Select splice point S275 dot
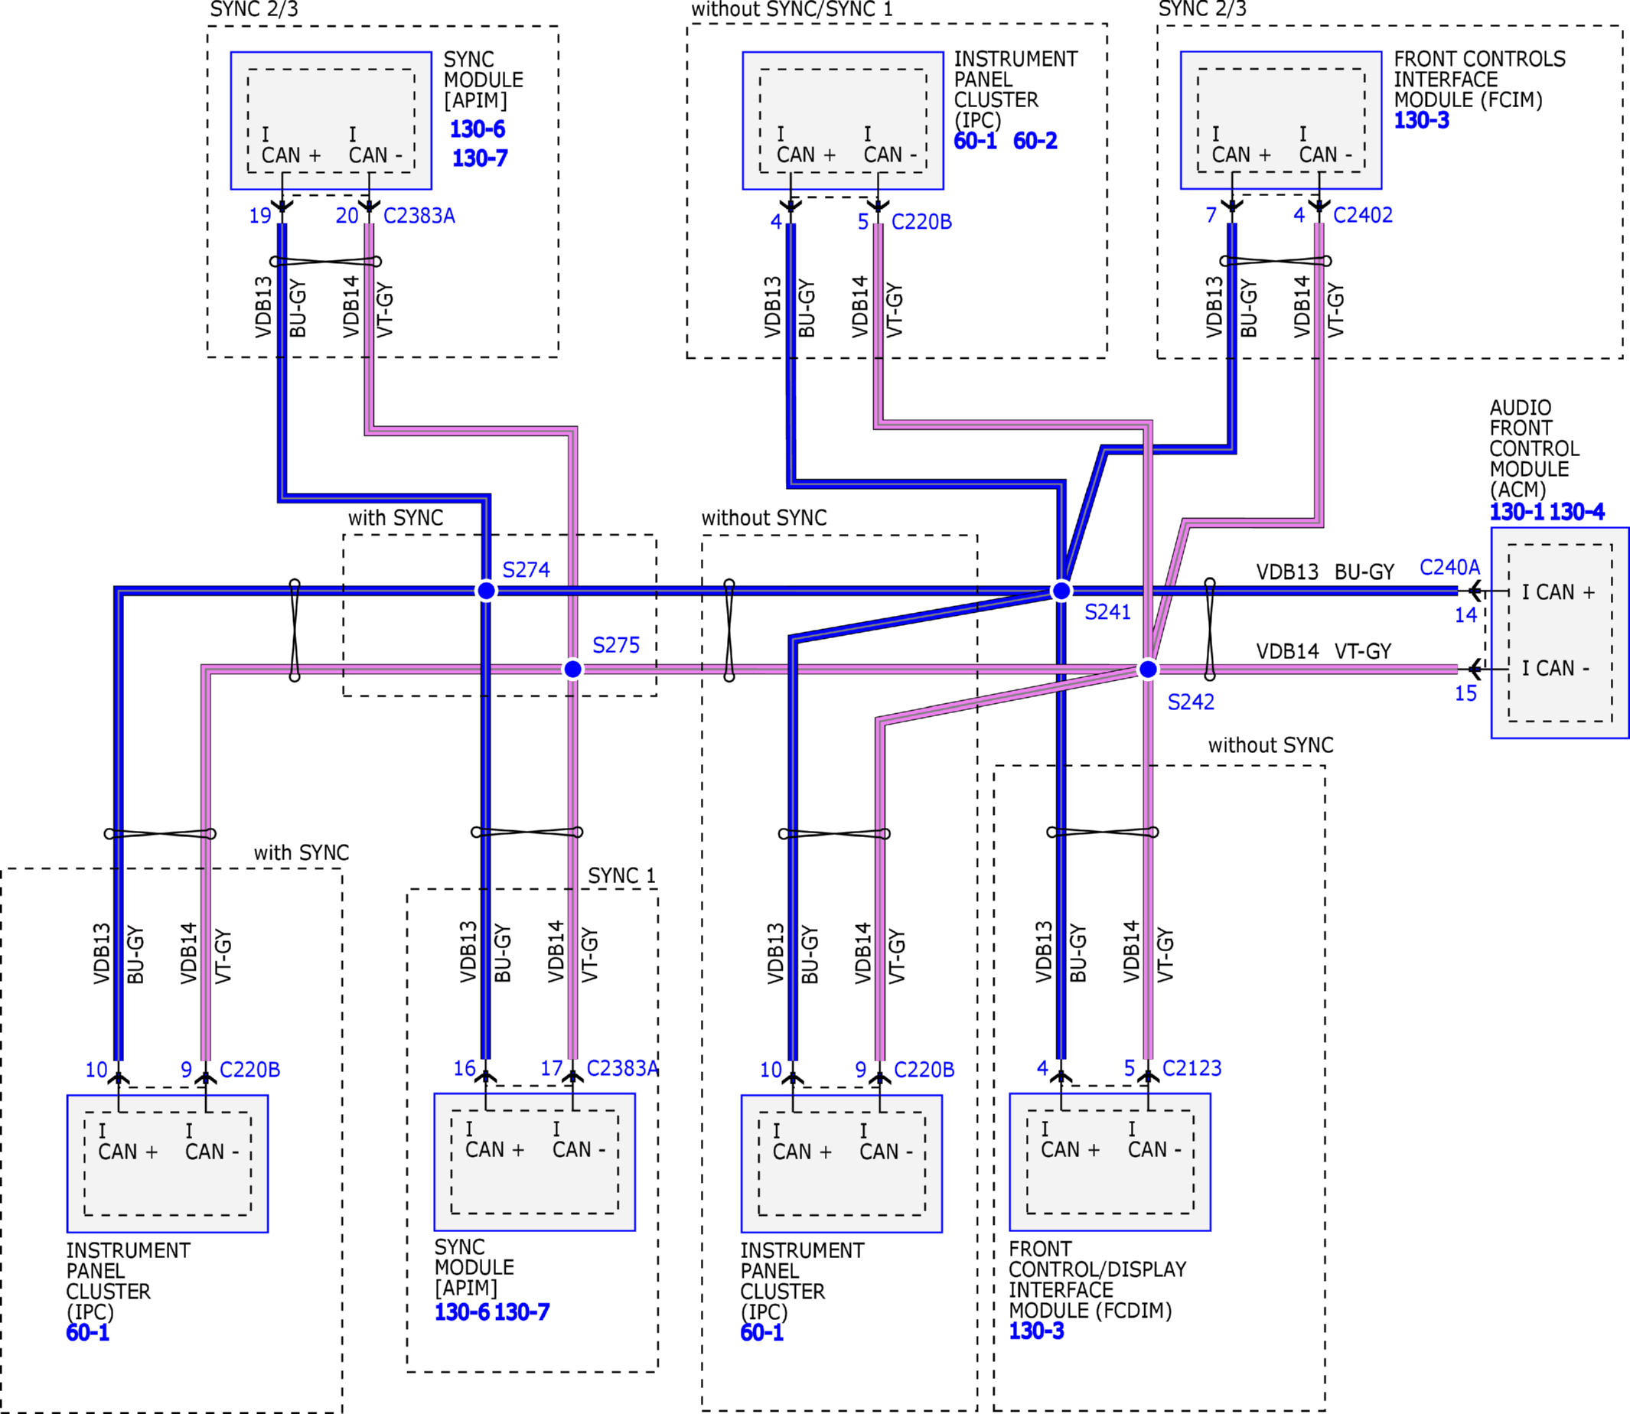This screenshot has height=1414, width=1630. point(572,669)
